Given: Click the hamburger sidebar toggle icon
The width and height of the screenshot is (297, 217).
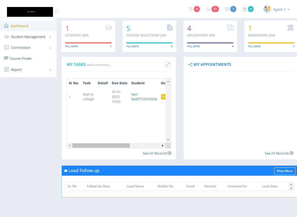Looking at the screenshot, I should point(57,11).
